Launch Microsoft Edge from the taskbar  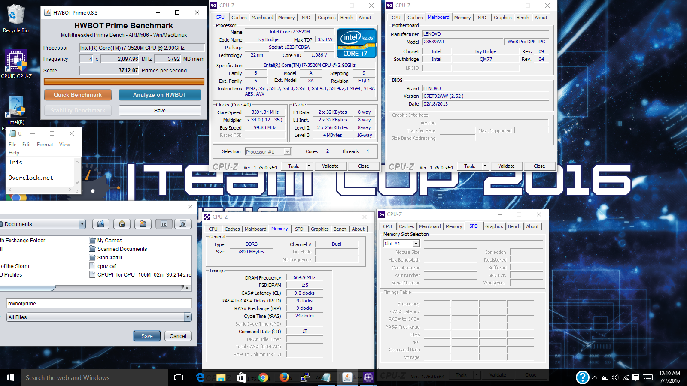pyautogui.click(x=200, y=377)
